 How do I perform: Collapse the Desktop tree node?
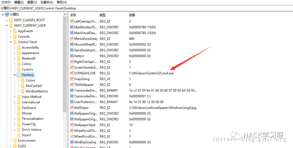(x=15, y=75)
